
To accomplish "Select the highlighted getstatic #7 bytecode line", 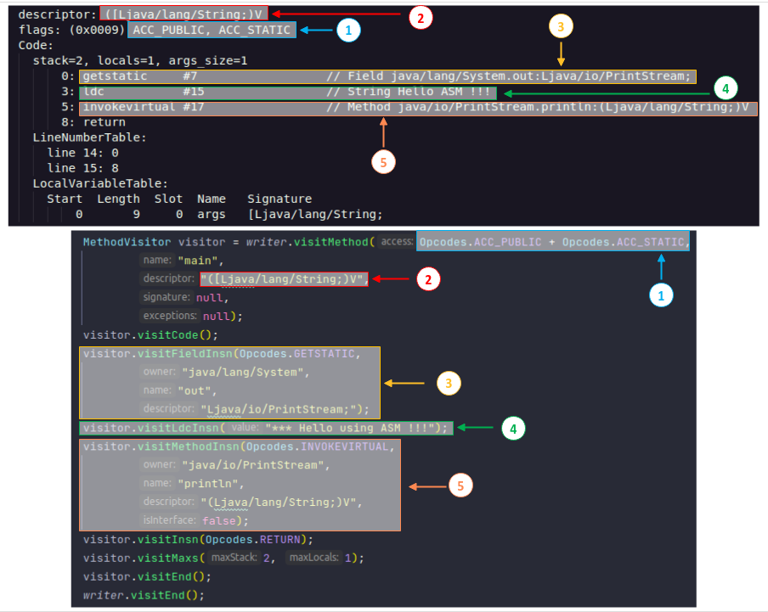I will point(387,76).
